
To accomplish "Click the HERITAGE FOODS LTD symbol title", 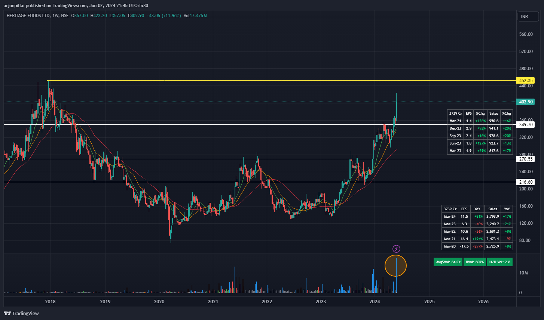I will click(x=28, y=16).
